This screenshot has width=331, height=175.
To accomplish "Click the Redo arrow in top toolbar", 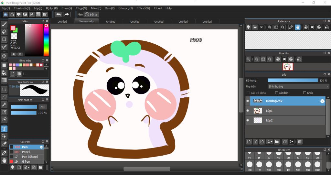I will pos(67,14).
